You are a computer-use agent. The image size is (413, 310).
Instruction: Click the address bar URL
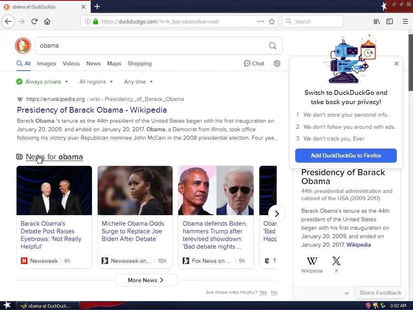[160, 22]
